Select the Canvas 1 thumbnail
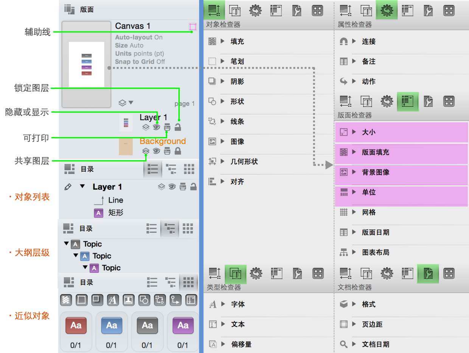The width and height of the screenshot is (469, 353). pos(87,64)
